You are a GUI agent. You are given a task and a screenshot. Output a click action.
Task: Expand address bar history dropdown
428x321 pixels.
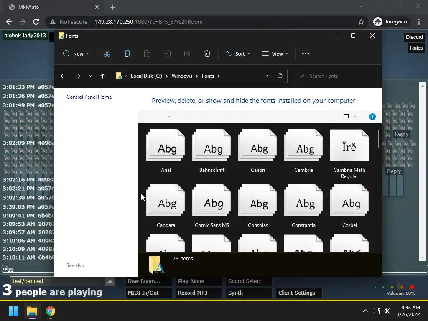pos(266,76)
